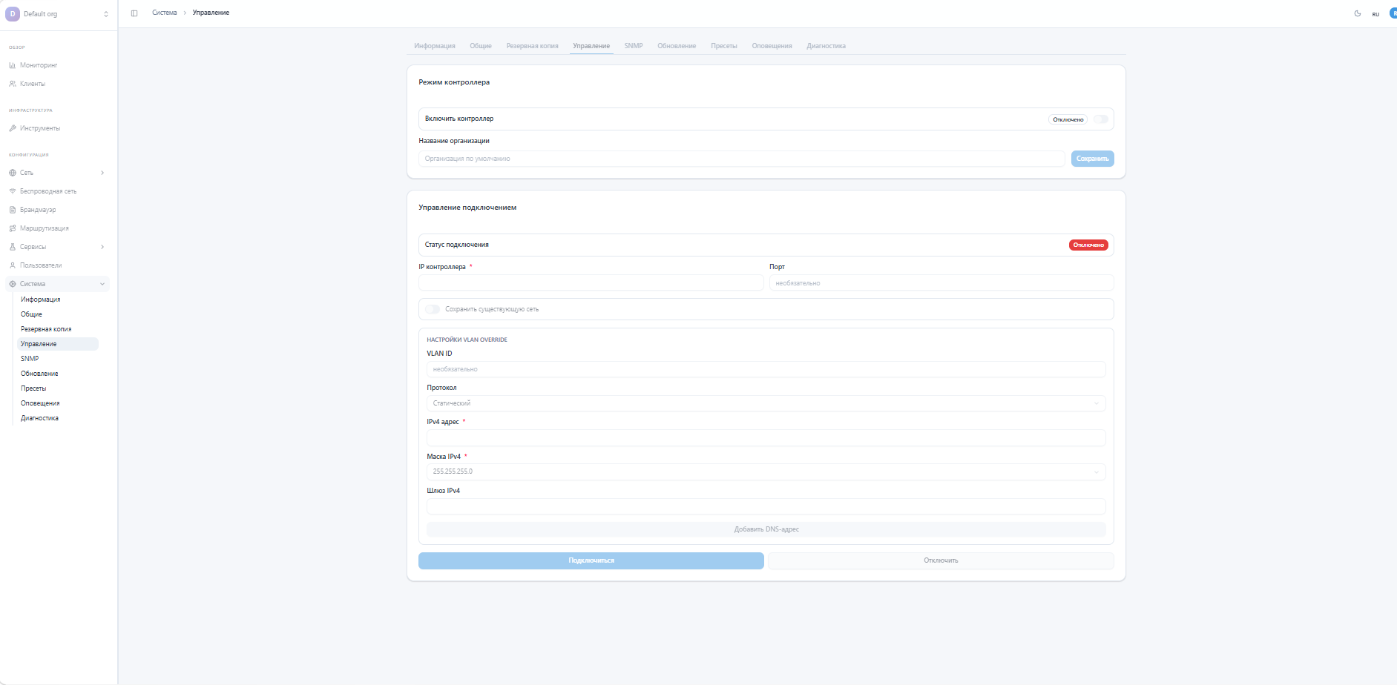The width and height of the screenshot is (1397, 685).
Task: Switch to the Диагностика tab
Action: click(x=826, y=46)
